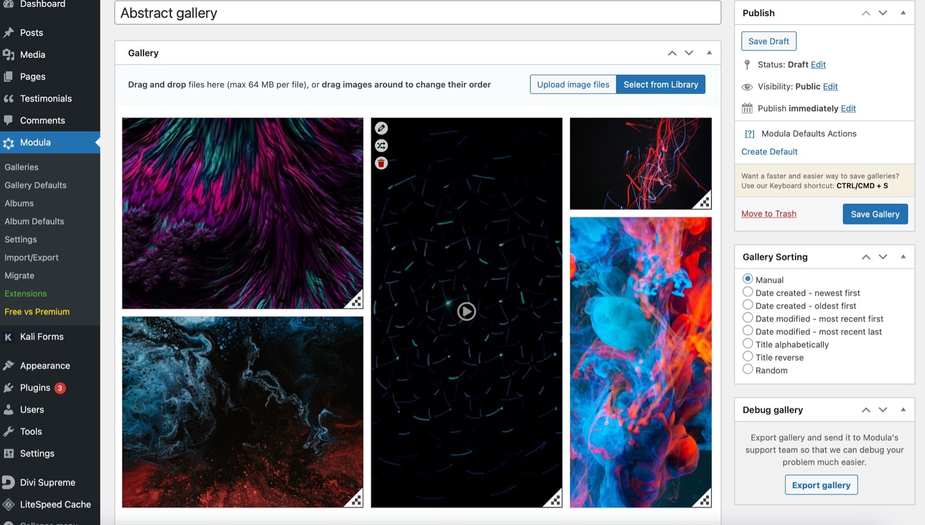Click resize handle on the red light trails image
The width and height of the screenshot is (925, 525).
(704, 202)
